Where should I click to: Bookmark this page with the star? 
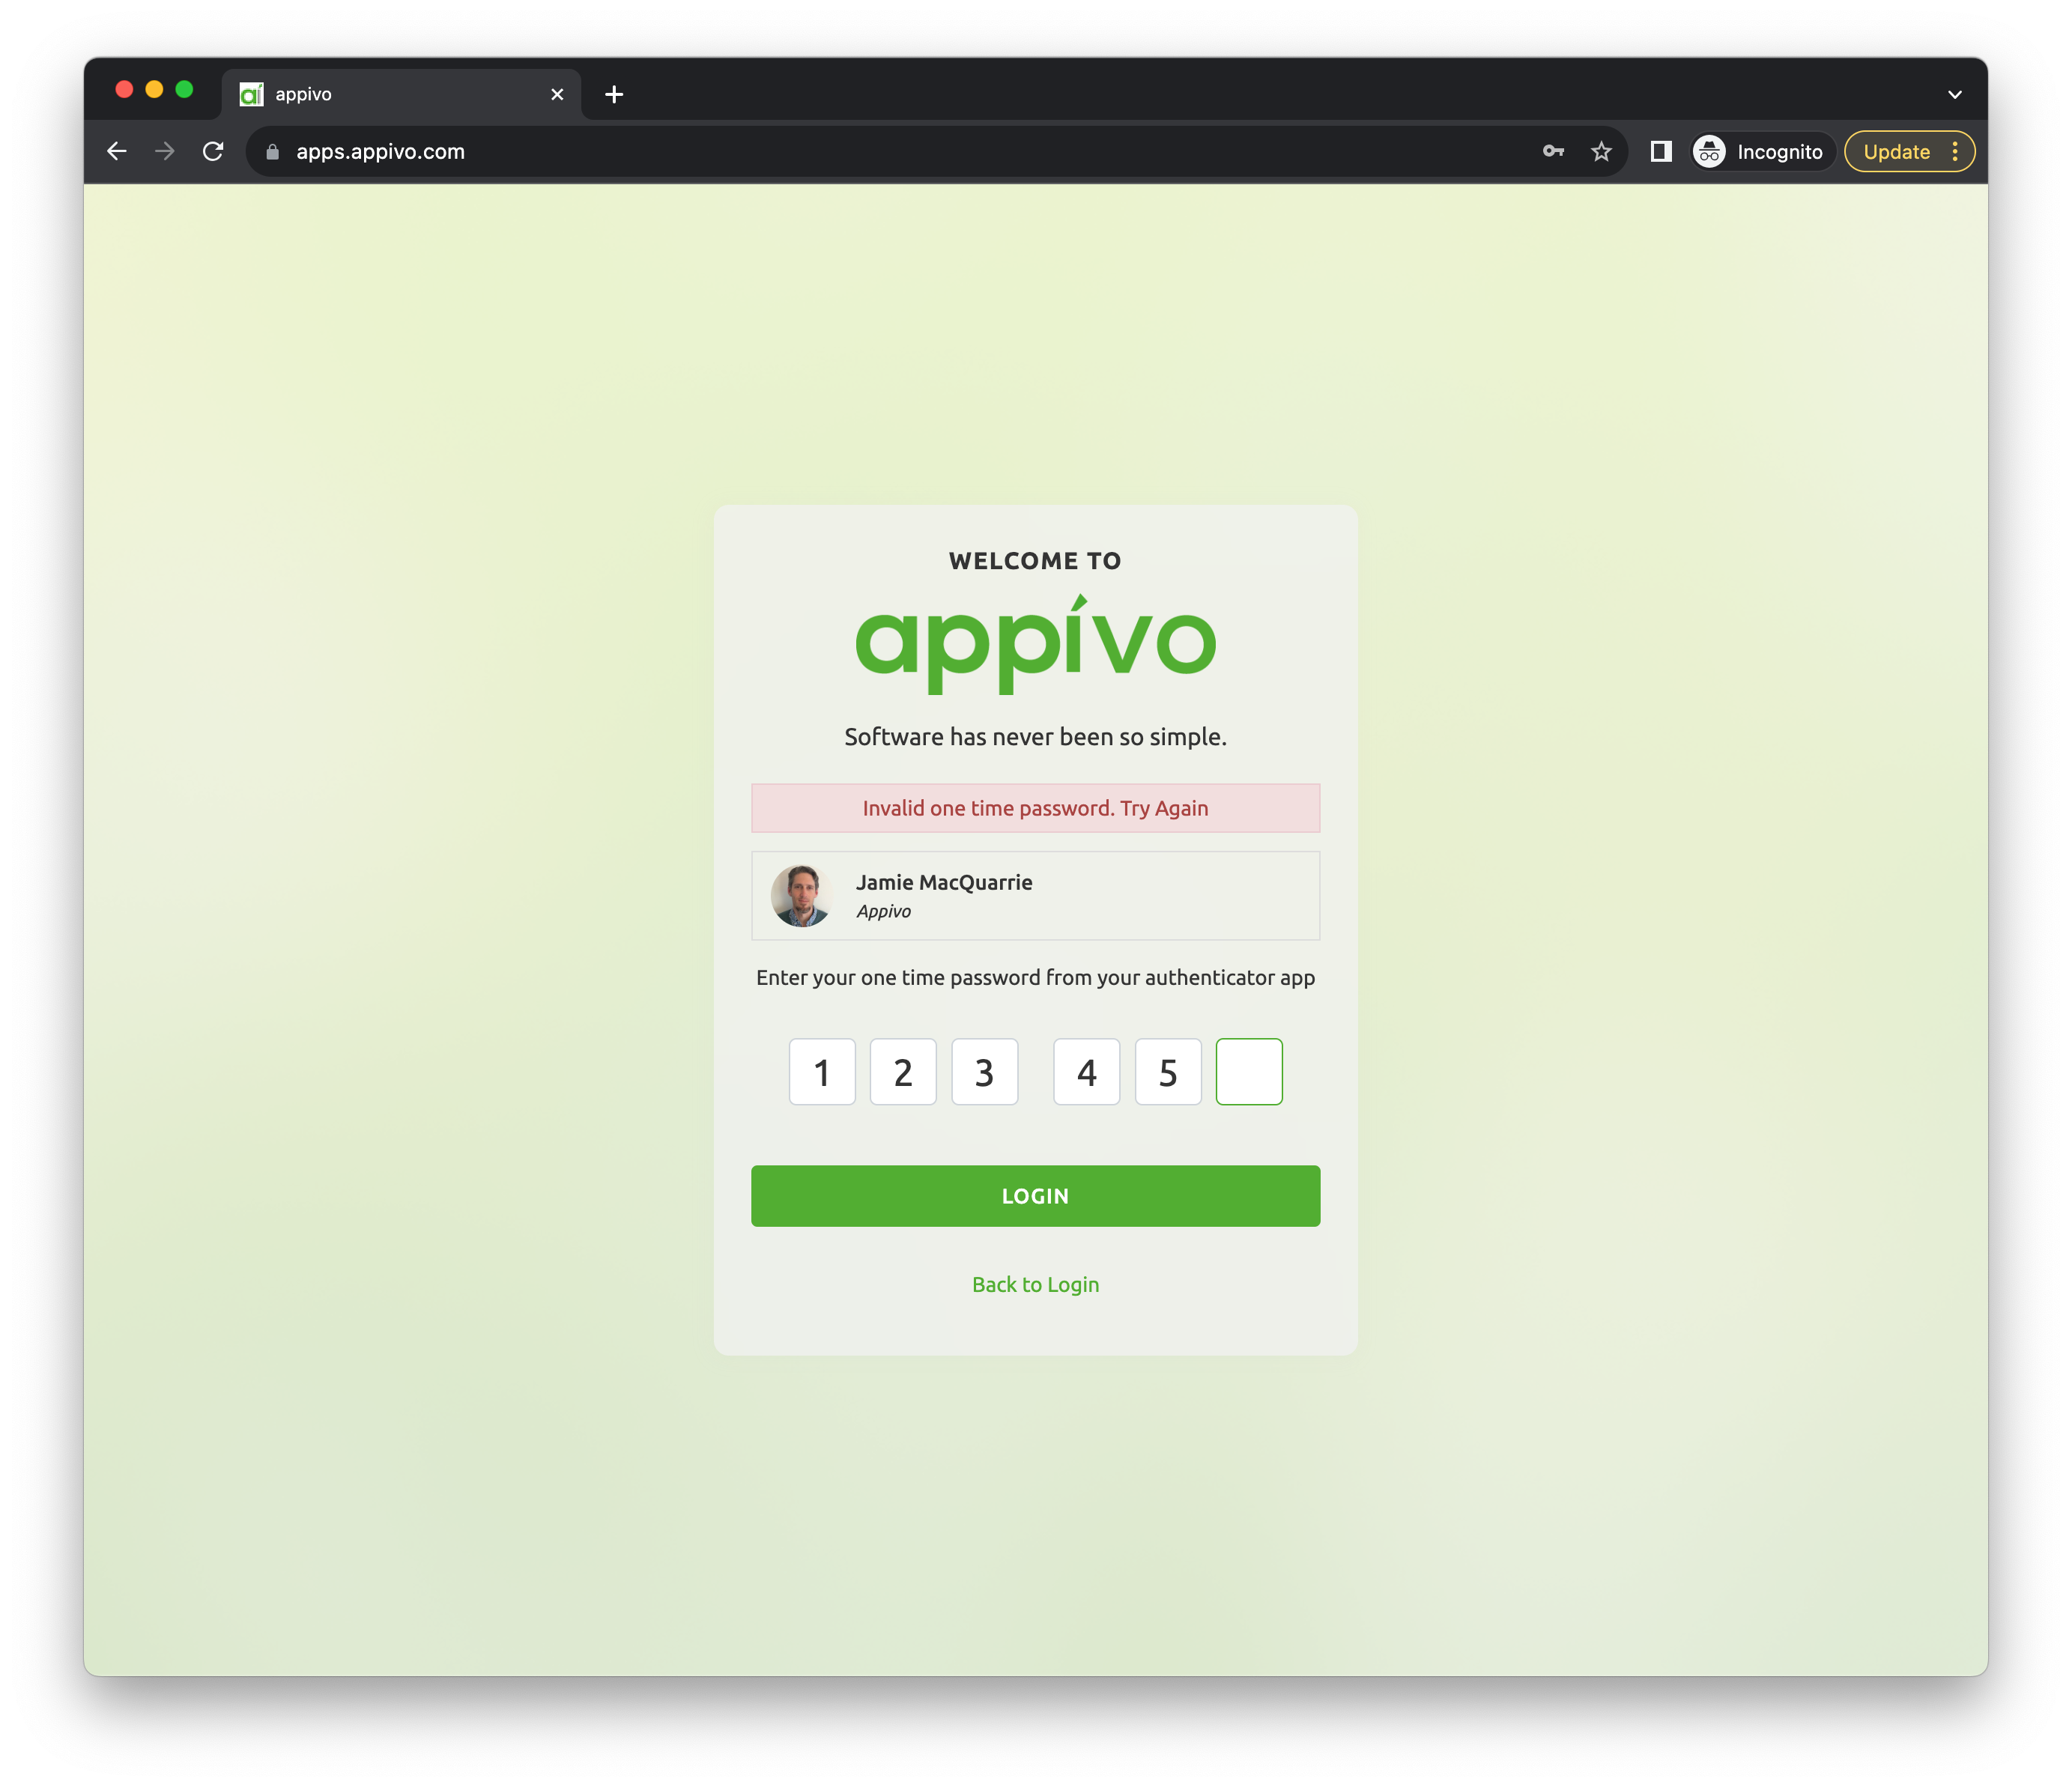point(1601,151)
